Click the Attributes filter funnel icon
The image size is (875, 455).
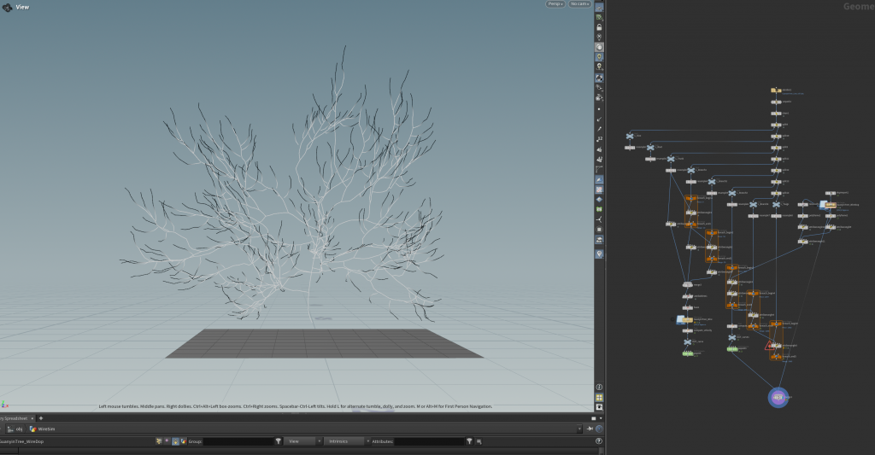(x=469, y=441)
